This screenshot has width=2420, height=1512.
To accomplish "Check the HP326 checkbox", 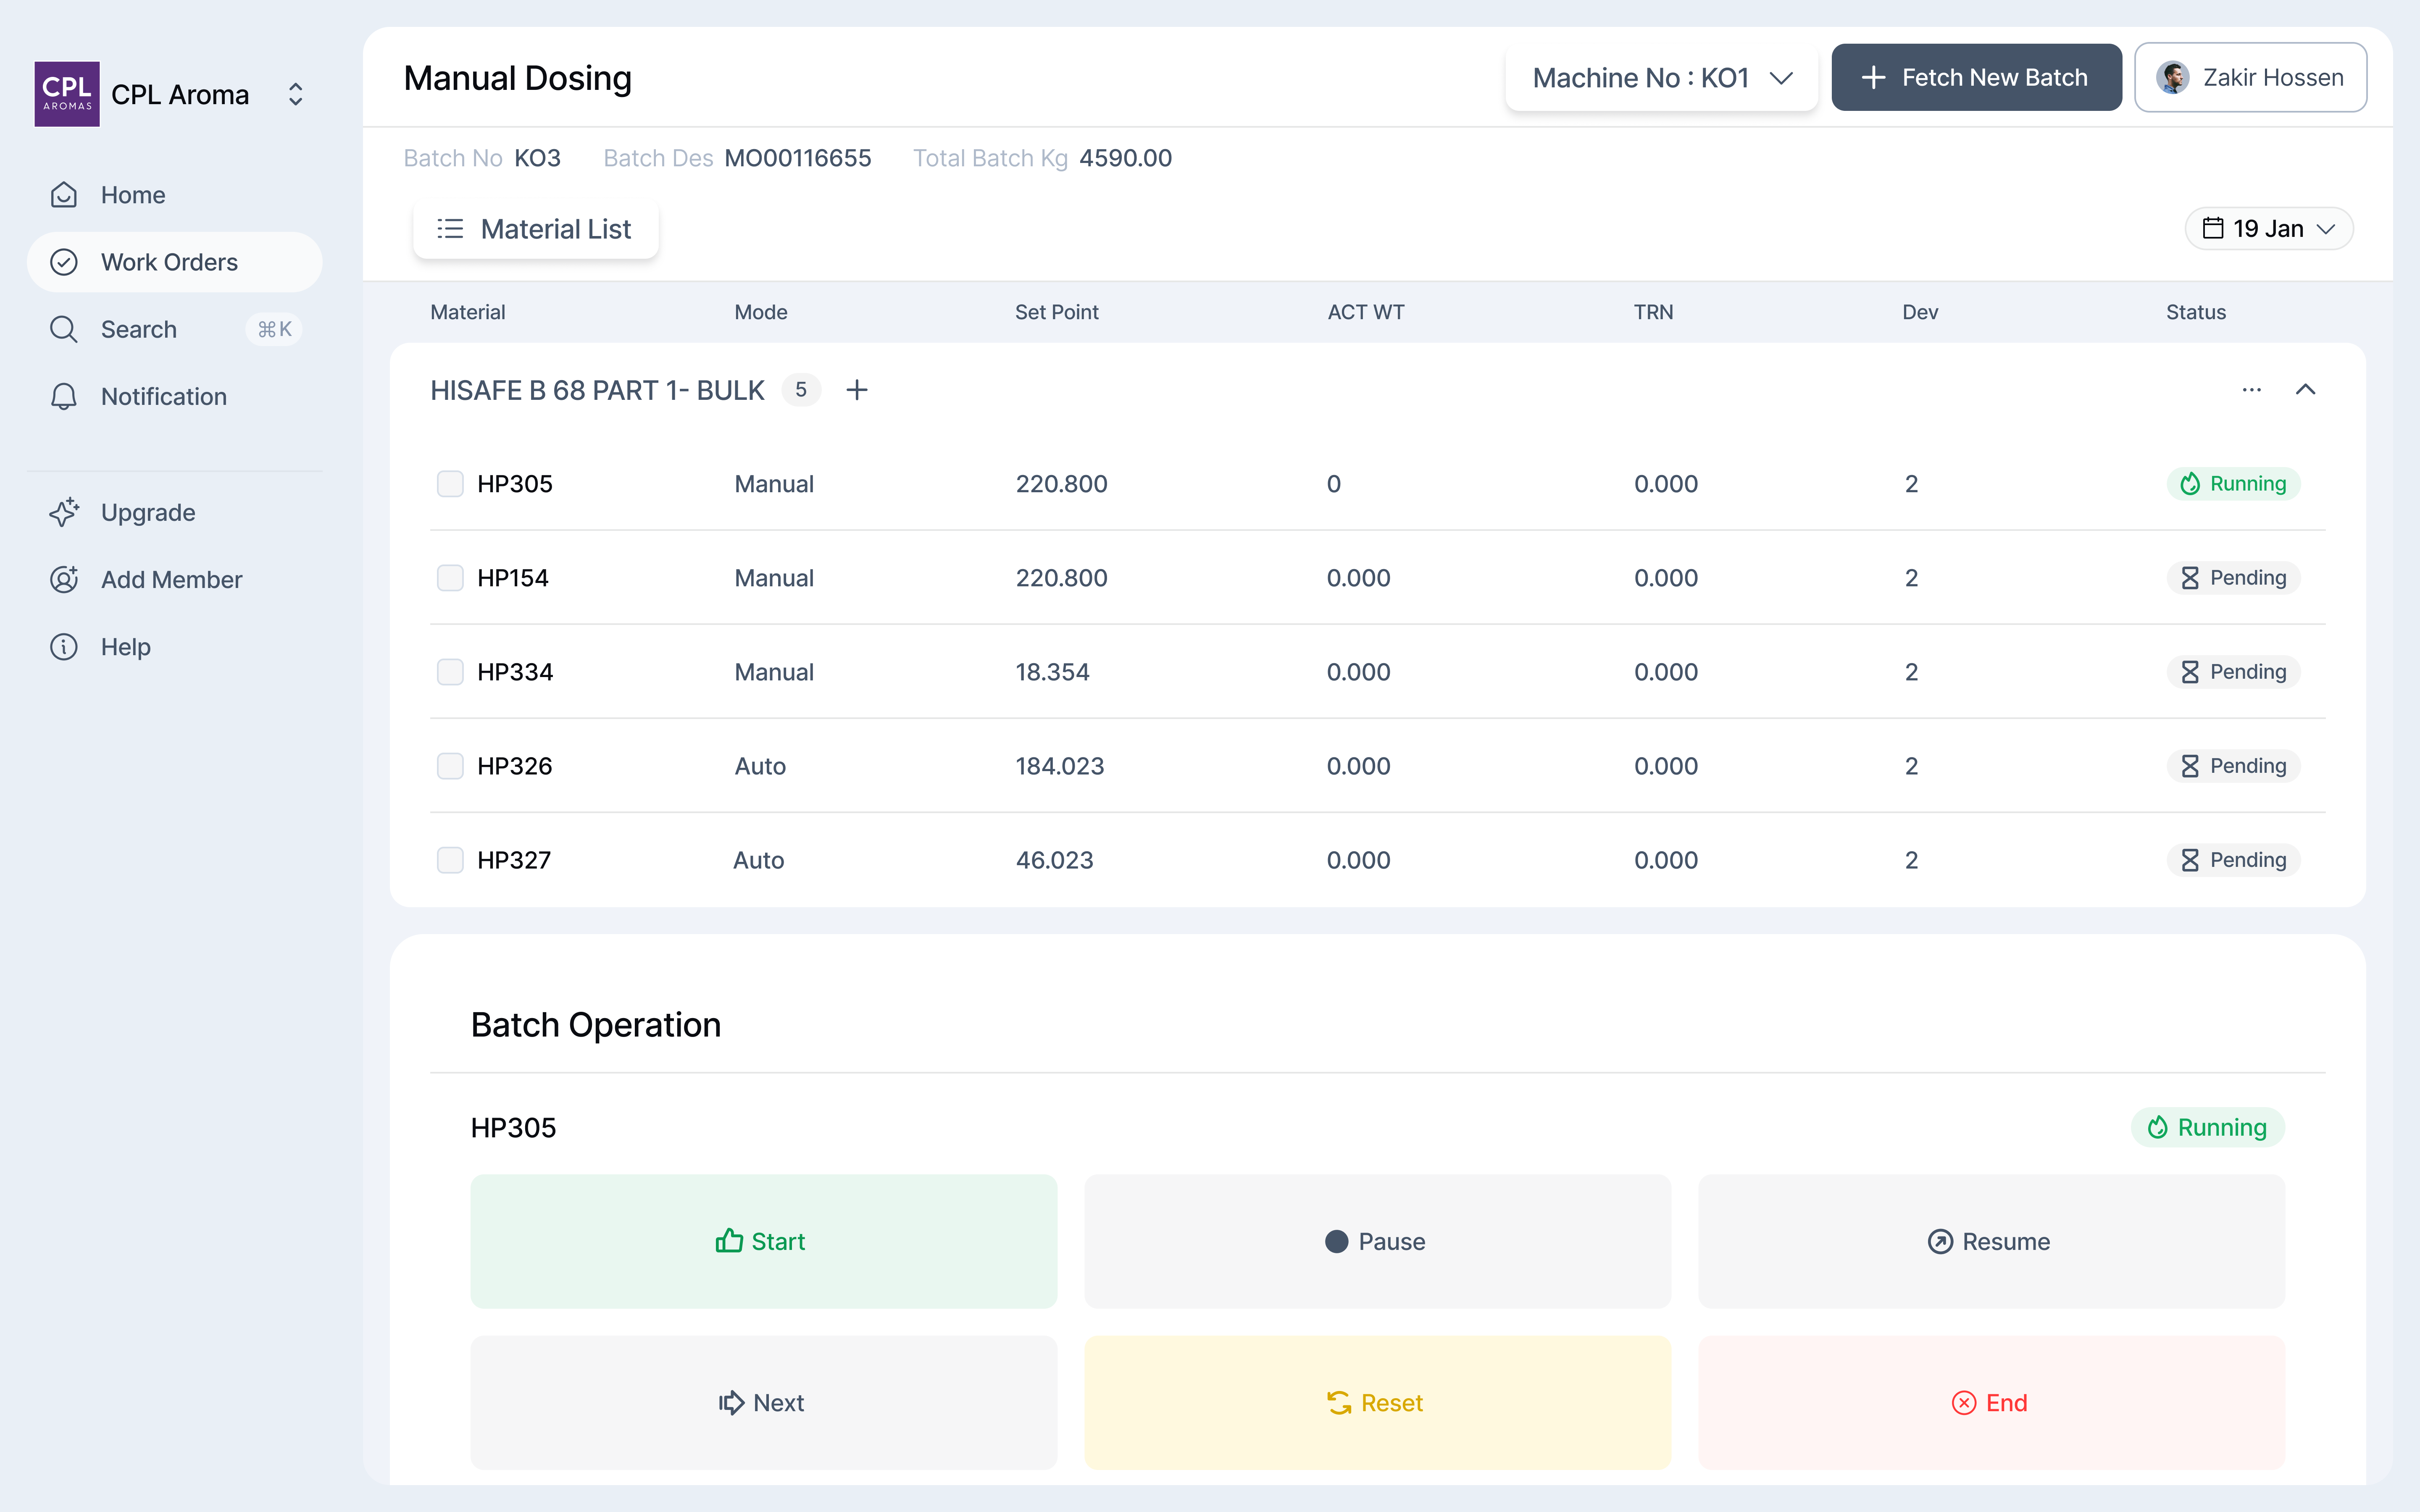I will point(450,766).
